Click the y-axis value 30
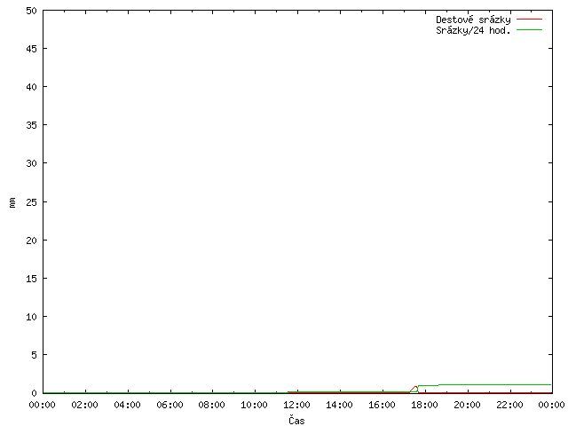Image resolution: width=568 pixels, height=426 pixels. tap(32, 163)
